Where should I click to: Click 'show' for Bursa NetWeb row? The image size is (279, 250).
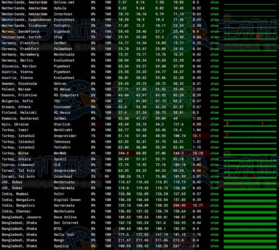click(x=215, y=153)
